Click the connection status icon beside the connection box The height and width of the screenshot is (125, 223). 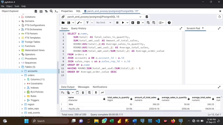click(x=63, y=17)
